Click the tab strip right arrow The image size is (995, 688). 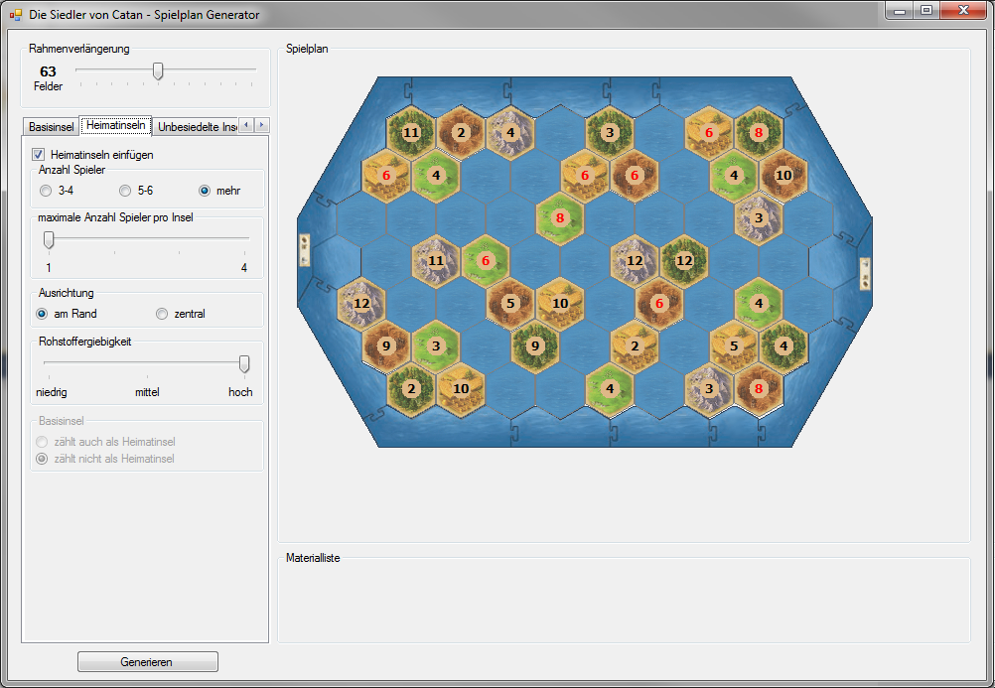click(261, 125)
